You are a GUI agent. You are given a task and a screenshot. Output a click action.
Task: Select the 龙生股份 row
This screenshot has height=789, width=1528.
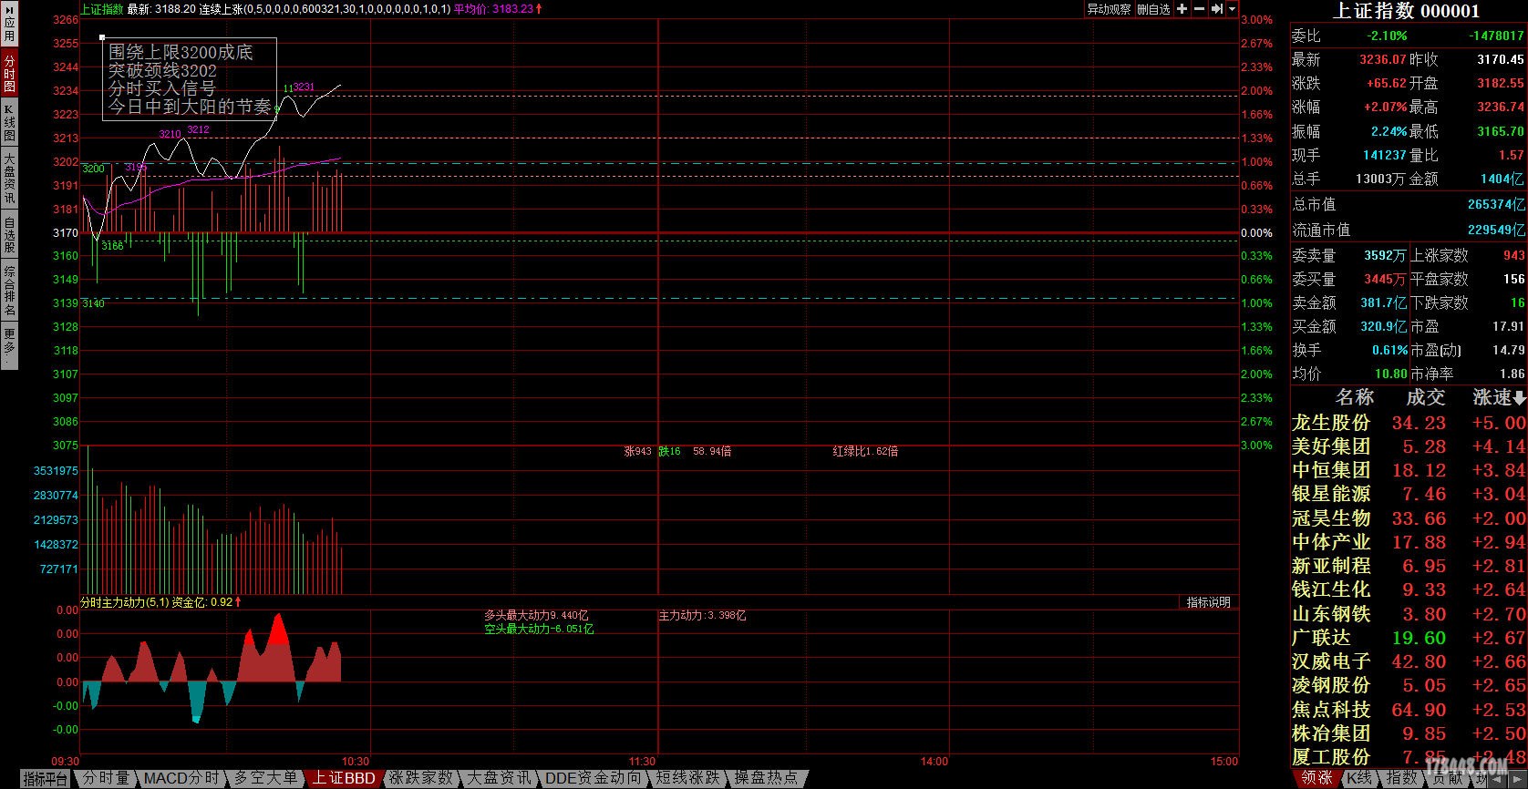(x=1409, y=423)
